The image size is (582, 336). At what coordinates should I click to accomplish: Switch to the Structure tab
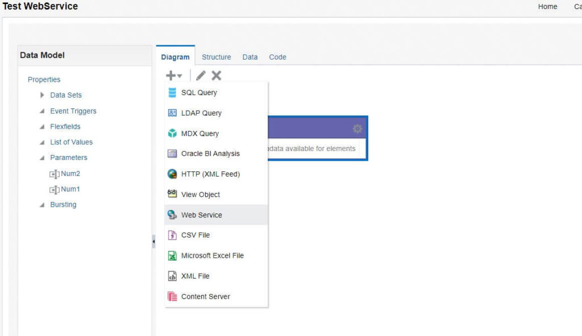pos(217,57)
